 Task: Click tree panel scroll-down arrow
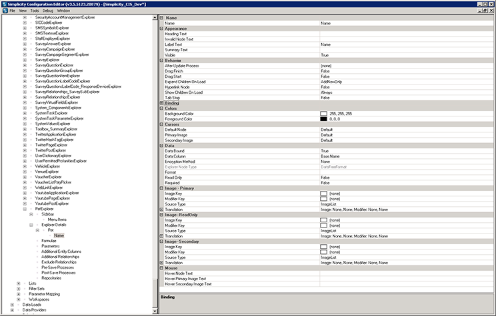coord(155,311)
